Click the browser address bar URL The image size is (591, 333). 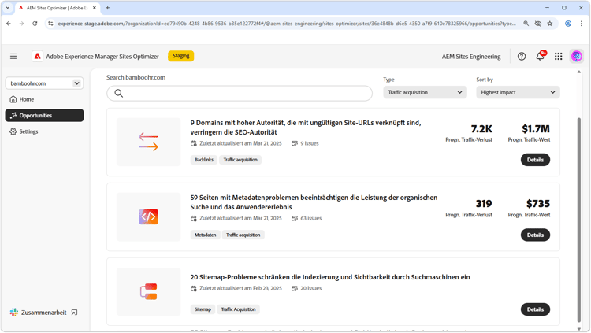tap(287, 24)
